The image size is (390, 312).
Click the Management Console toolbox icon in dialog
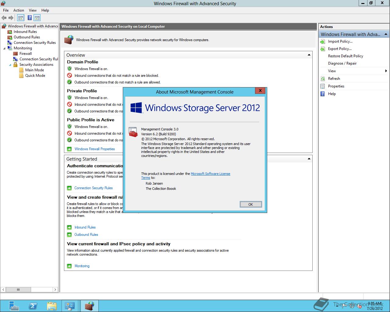tap(133, 132)
